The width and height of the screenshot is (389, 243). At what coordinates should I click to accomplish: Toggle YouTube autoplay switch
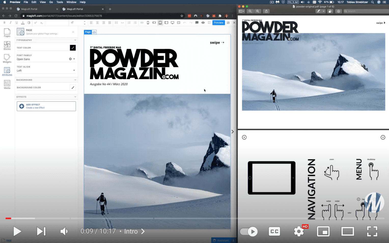pyautogui.click(x=249, y=231)
